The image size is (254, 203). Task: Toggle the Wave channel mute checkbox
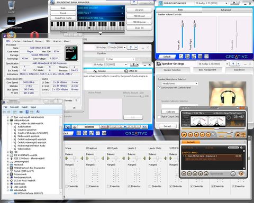coord(67,186)
